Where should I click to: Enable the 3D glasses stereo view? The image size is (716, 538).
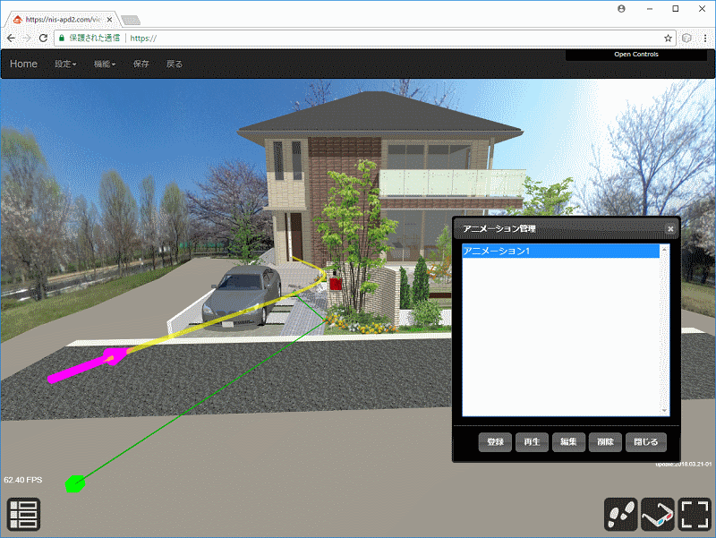click(x=658, y=515)
